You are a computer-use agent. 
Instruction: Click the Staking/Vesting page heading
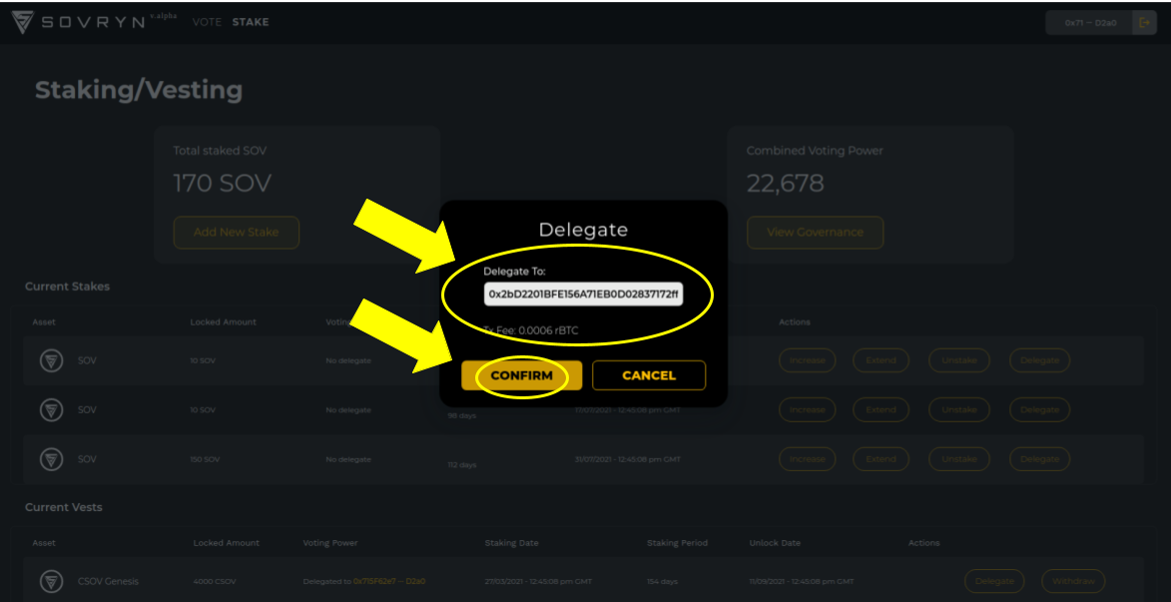pos(139,90)
